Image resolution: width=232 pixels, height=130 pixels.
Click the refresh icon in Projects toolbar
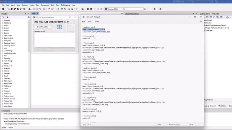tap(214, 17)
